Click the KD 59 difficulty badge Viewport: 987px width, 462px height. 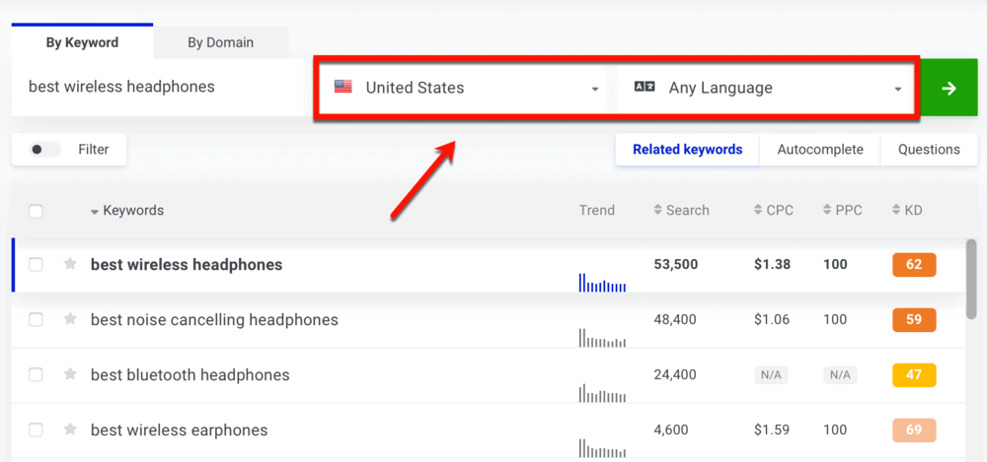914,320
